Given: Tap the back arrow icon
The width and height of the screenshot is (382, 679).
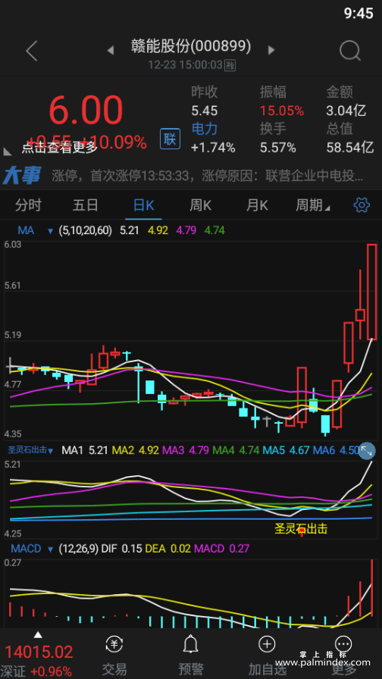Looking at the screenshot, I should click(32, 51).
